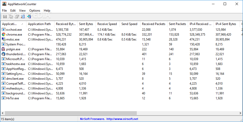Click the HxTsr.exe row icon

click(x=4, y=98)
